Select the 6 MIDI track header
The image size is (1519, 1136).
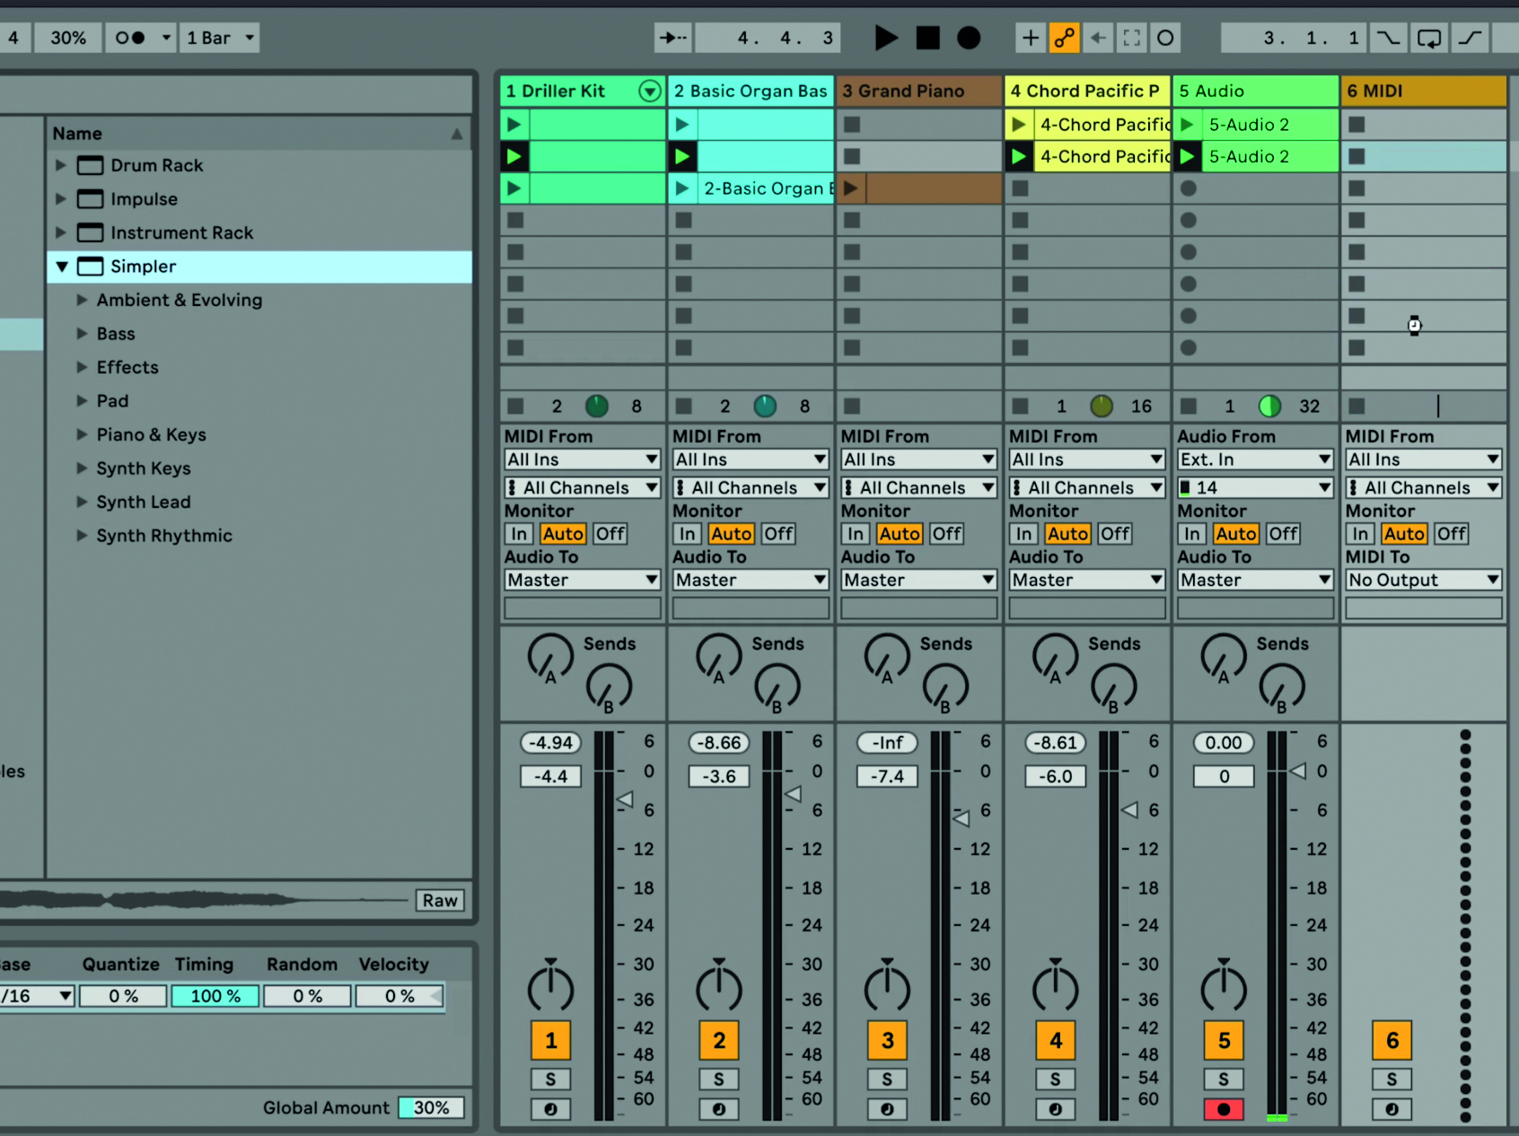pyautogui.click(x=1424, y=91)
